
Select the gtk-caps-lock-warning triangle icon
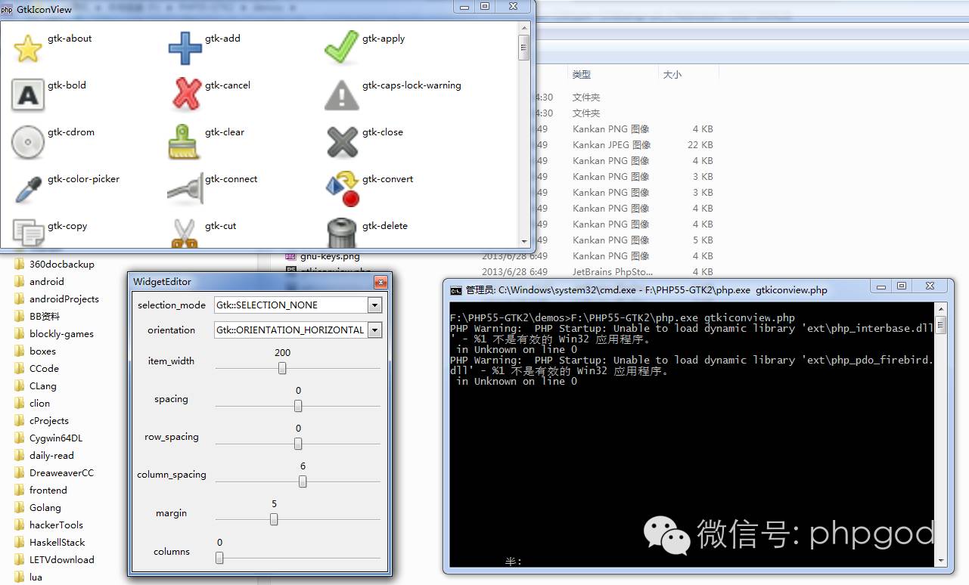[x=342, y=95]
